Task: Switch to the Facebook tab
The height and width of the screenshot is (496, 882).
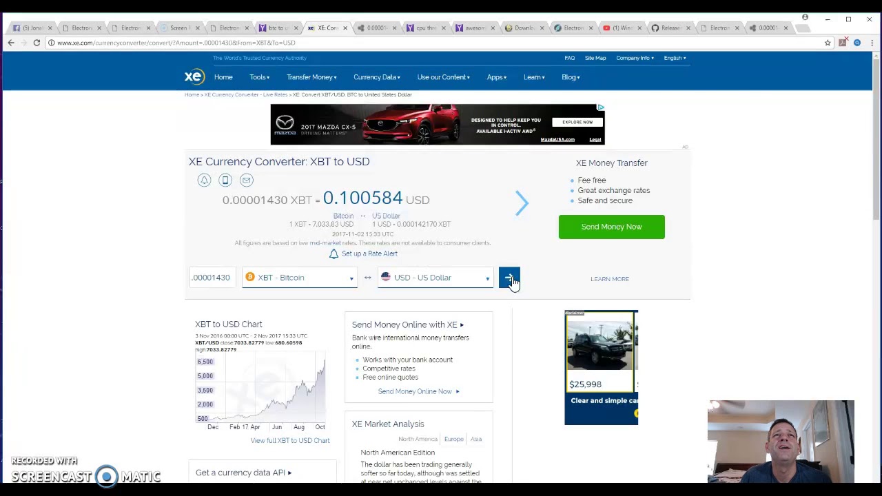Action: click(x=31, y=28)
